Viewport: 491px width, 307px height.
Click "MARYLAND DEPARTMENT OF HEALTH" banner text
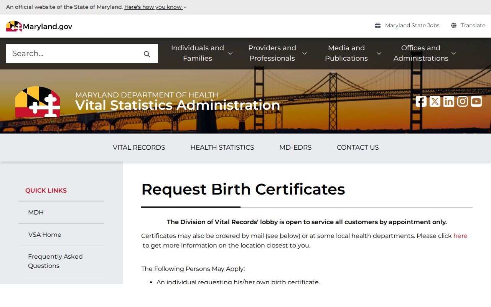pyautogui.click(x=147, y=95)
